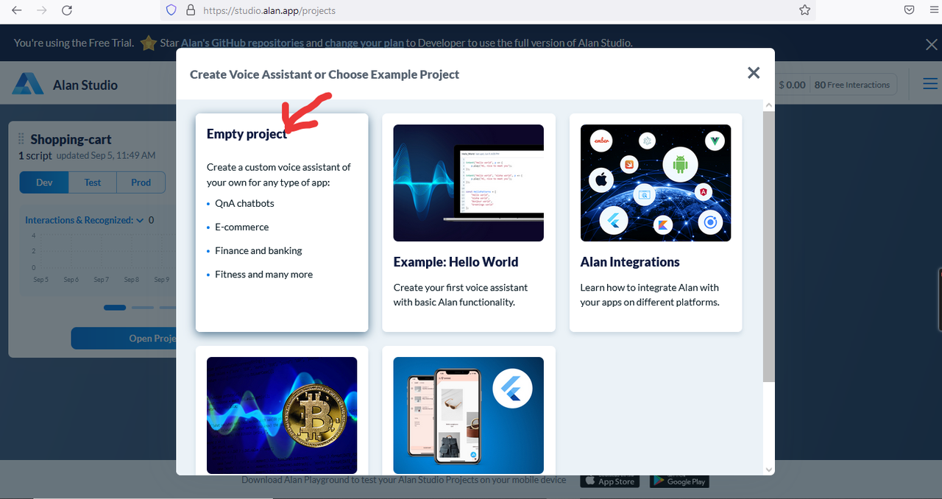Choose the Empty project card

[282, 222]
